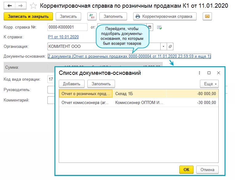Click the document posted status icon

[159, 28]
